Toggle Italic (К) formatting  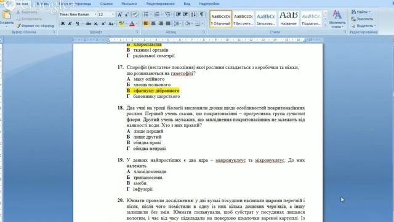[70, 23]
